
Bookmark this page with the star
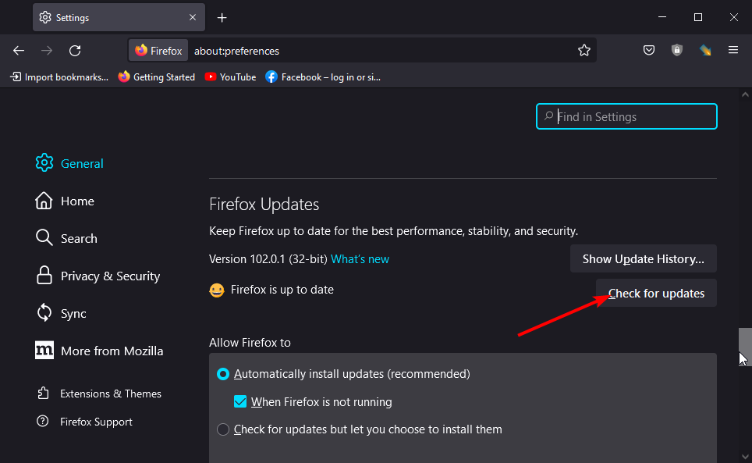[x=584, y=51]
